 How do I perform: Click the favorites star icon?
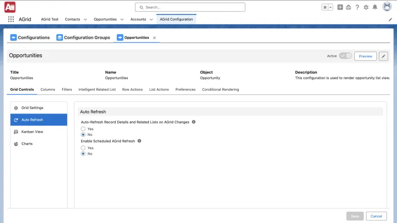click(x=325, y=7)
